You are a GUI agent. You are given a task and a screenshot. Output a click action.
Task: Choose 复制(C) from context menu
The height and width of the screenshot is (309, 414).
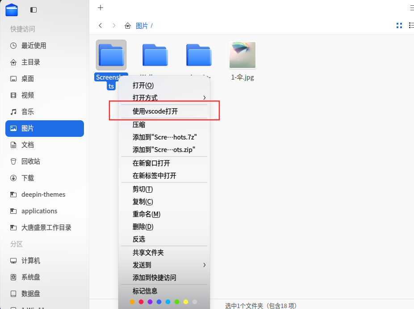click(x=164, y=202)
